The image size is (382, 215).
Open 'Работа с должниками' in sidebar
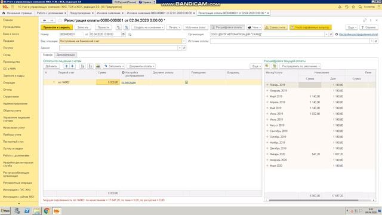[x=16, y=155]
